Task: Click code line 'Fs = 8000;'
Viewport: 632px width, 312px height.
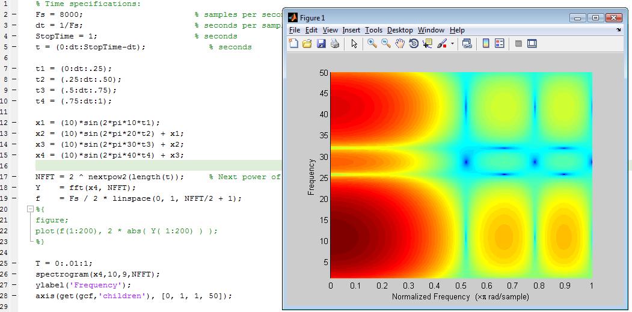Action: (x=59, y=14)
